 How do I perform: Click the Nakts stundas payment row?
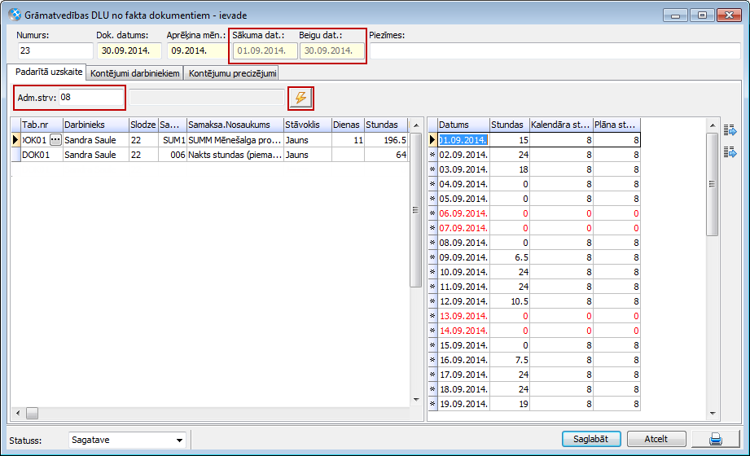point(235,155)
